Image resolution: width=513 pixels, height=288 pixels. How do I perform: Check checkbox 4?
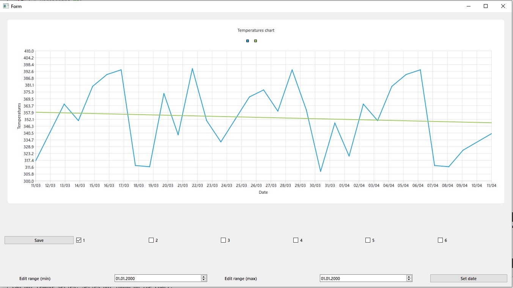click(x=296, y=240)
